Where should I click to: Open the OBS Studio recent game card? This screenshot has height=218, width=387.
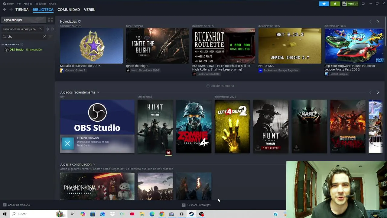pyautogui.click(x=97, y=126)
